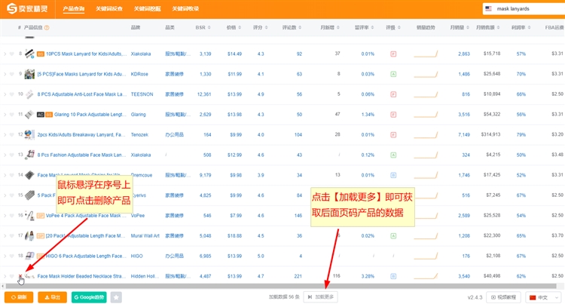Sort the table by 价格 column

click(234, 27)
